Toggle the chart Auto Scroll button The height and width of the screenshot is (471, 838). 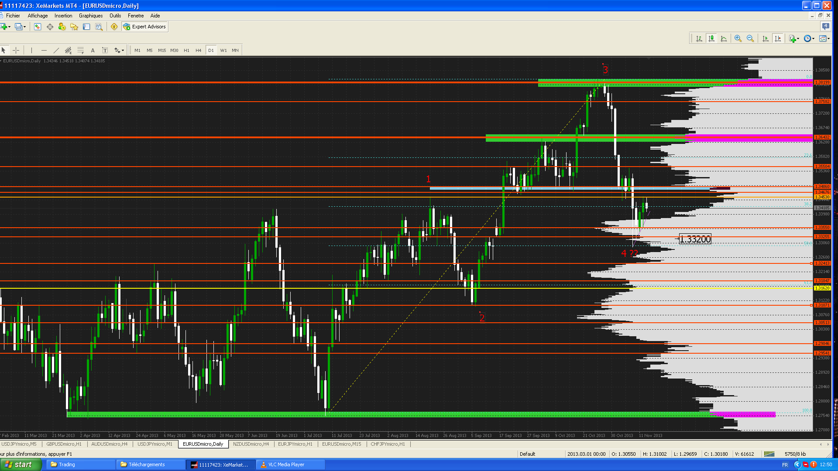[765, 38]
